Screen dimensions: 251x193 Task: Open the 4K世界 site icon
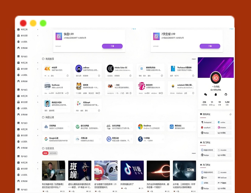coord(47,69)
